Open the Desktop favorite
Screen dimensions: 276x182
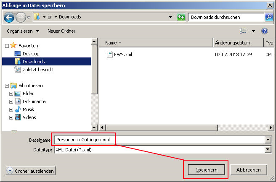[31, 54]
